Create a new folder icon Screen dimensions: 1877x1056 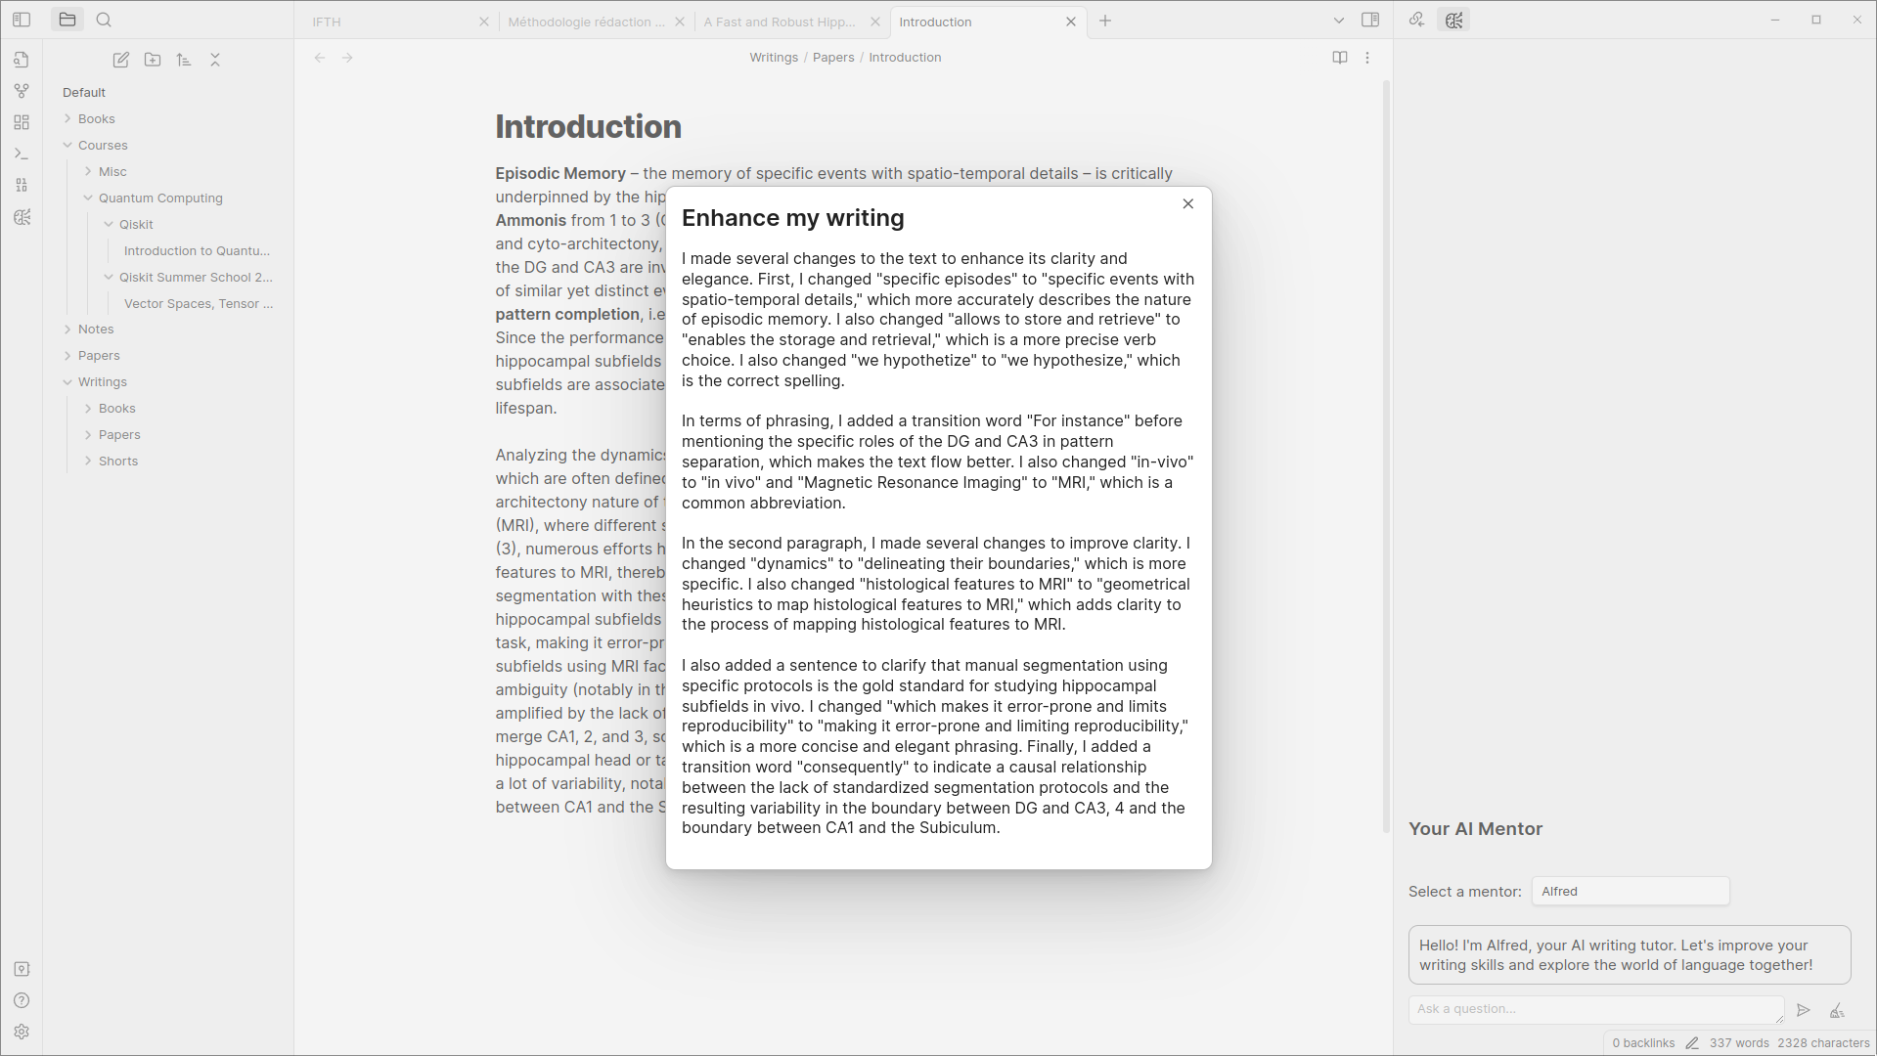[x=153, y=60]
